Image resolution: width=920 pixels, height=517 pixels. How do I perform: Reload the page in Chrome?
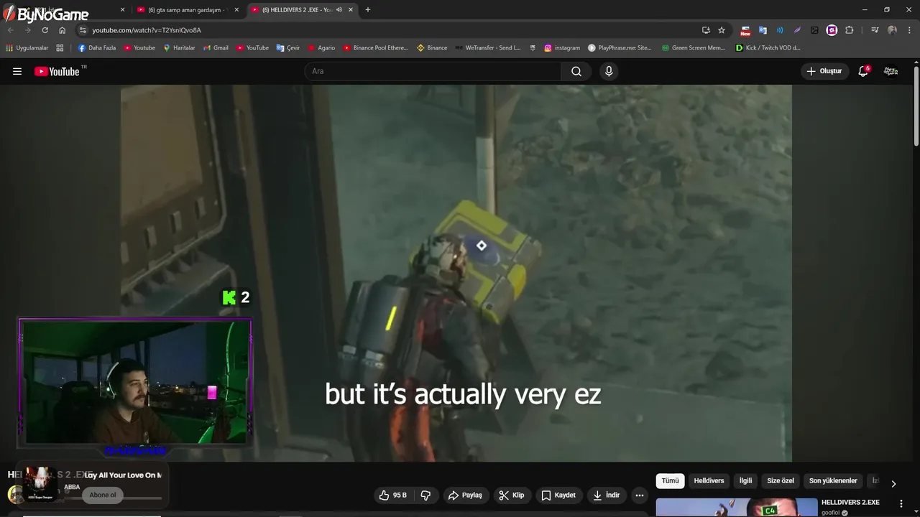pos(45,30)
